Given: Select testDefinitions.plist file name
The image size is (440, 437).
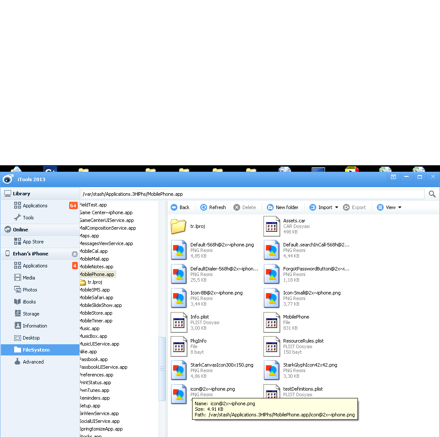Looking at the screenshot, I should tap(303, 389).
